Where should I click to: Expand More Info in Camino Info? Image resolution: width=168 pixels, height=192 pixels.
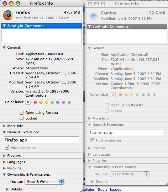90,118
